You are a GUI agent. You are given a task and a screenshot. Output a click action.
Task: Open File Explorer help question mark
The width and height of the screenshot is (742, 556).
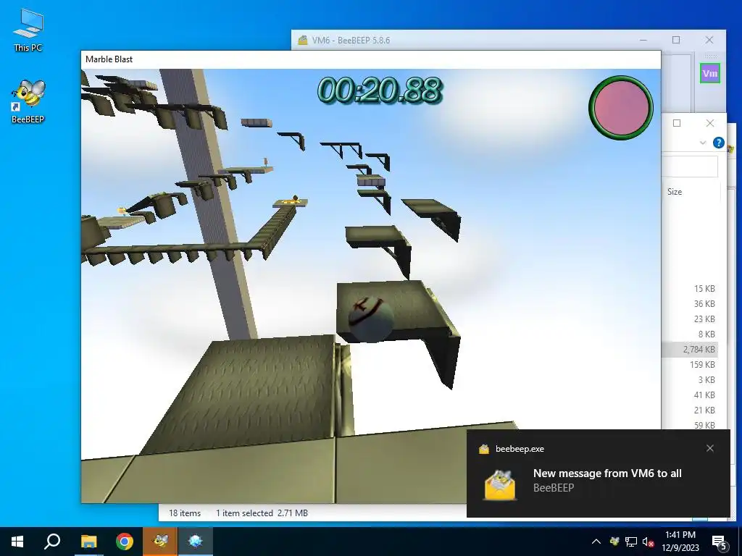pos(718,143)
